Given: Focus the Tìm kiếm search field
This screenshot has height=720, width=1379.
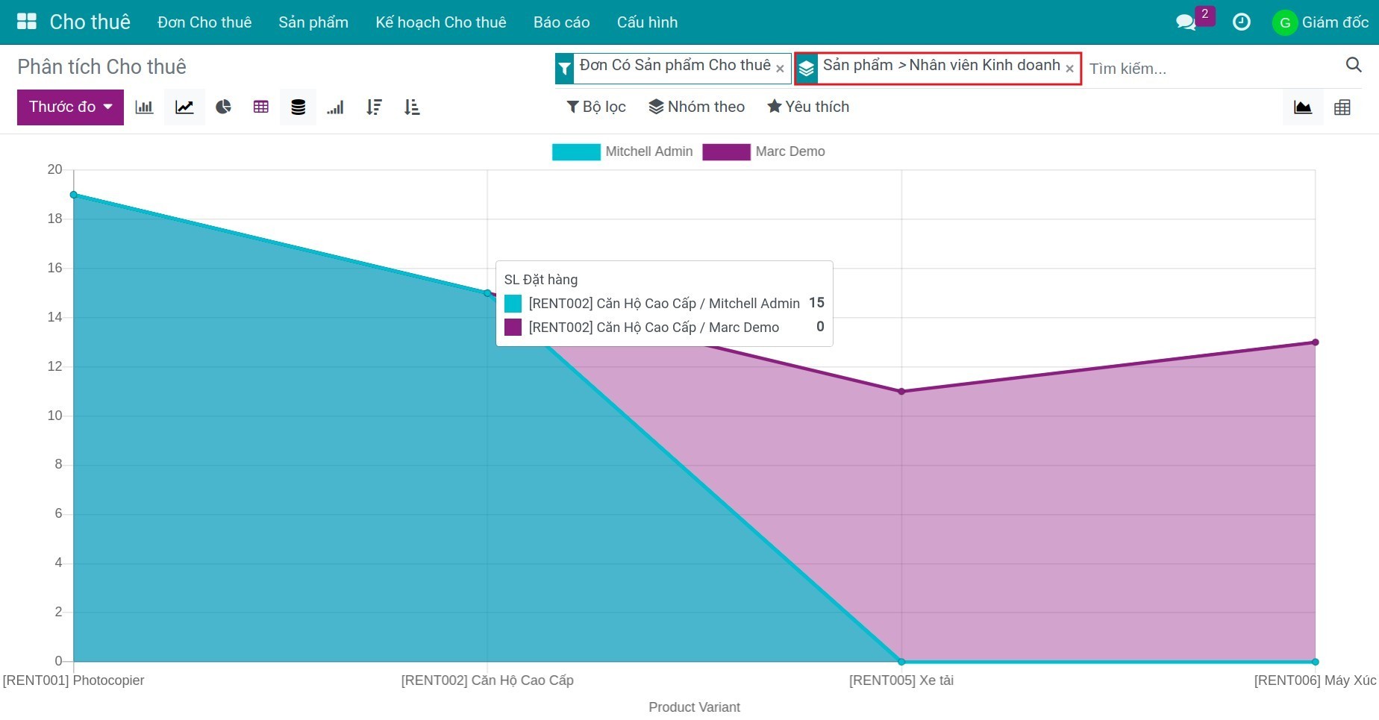Looking at the screenshot, I should tap(1213, 69).
